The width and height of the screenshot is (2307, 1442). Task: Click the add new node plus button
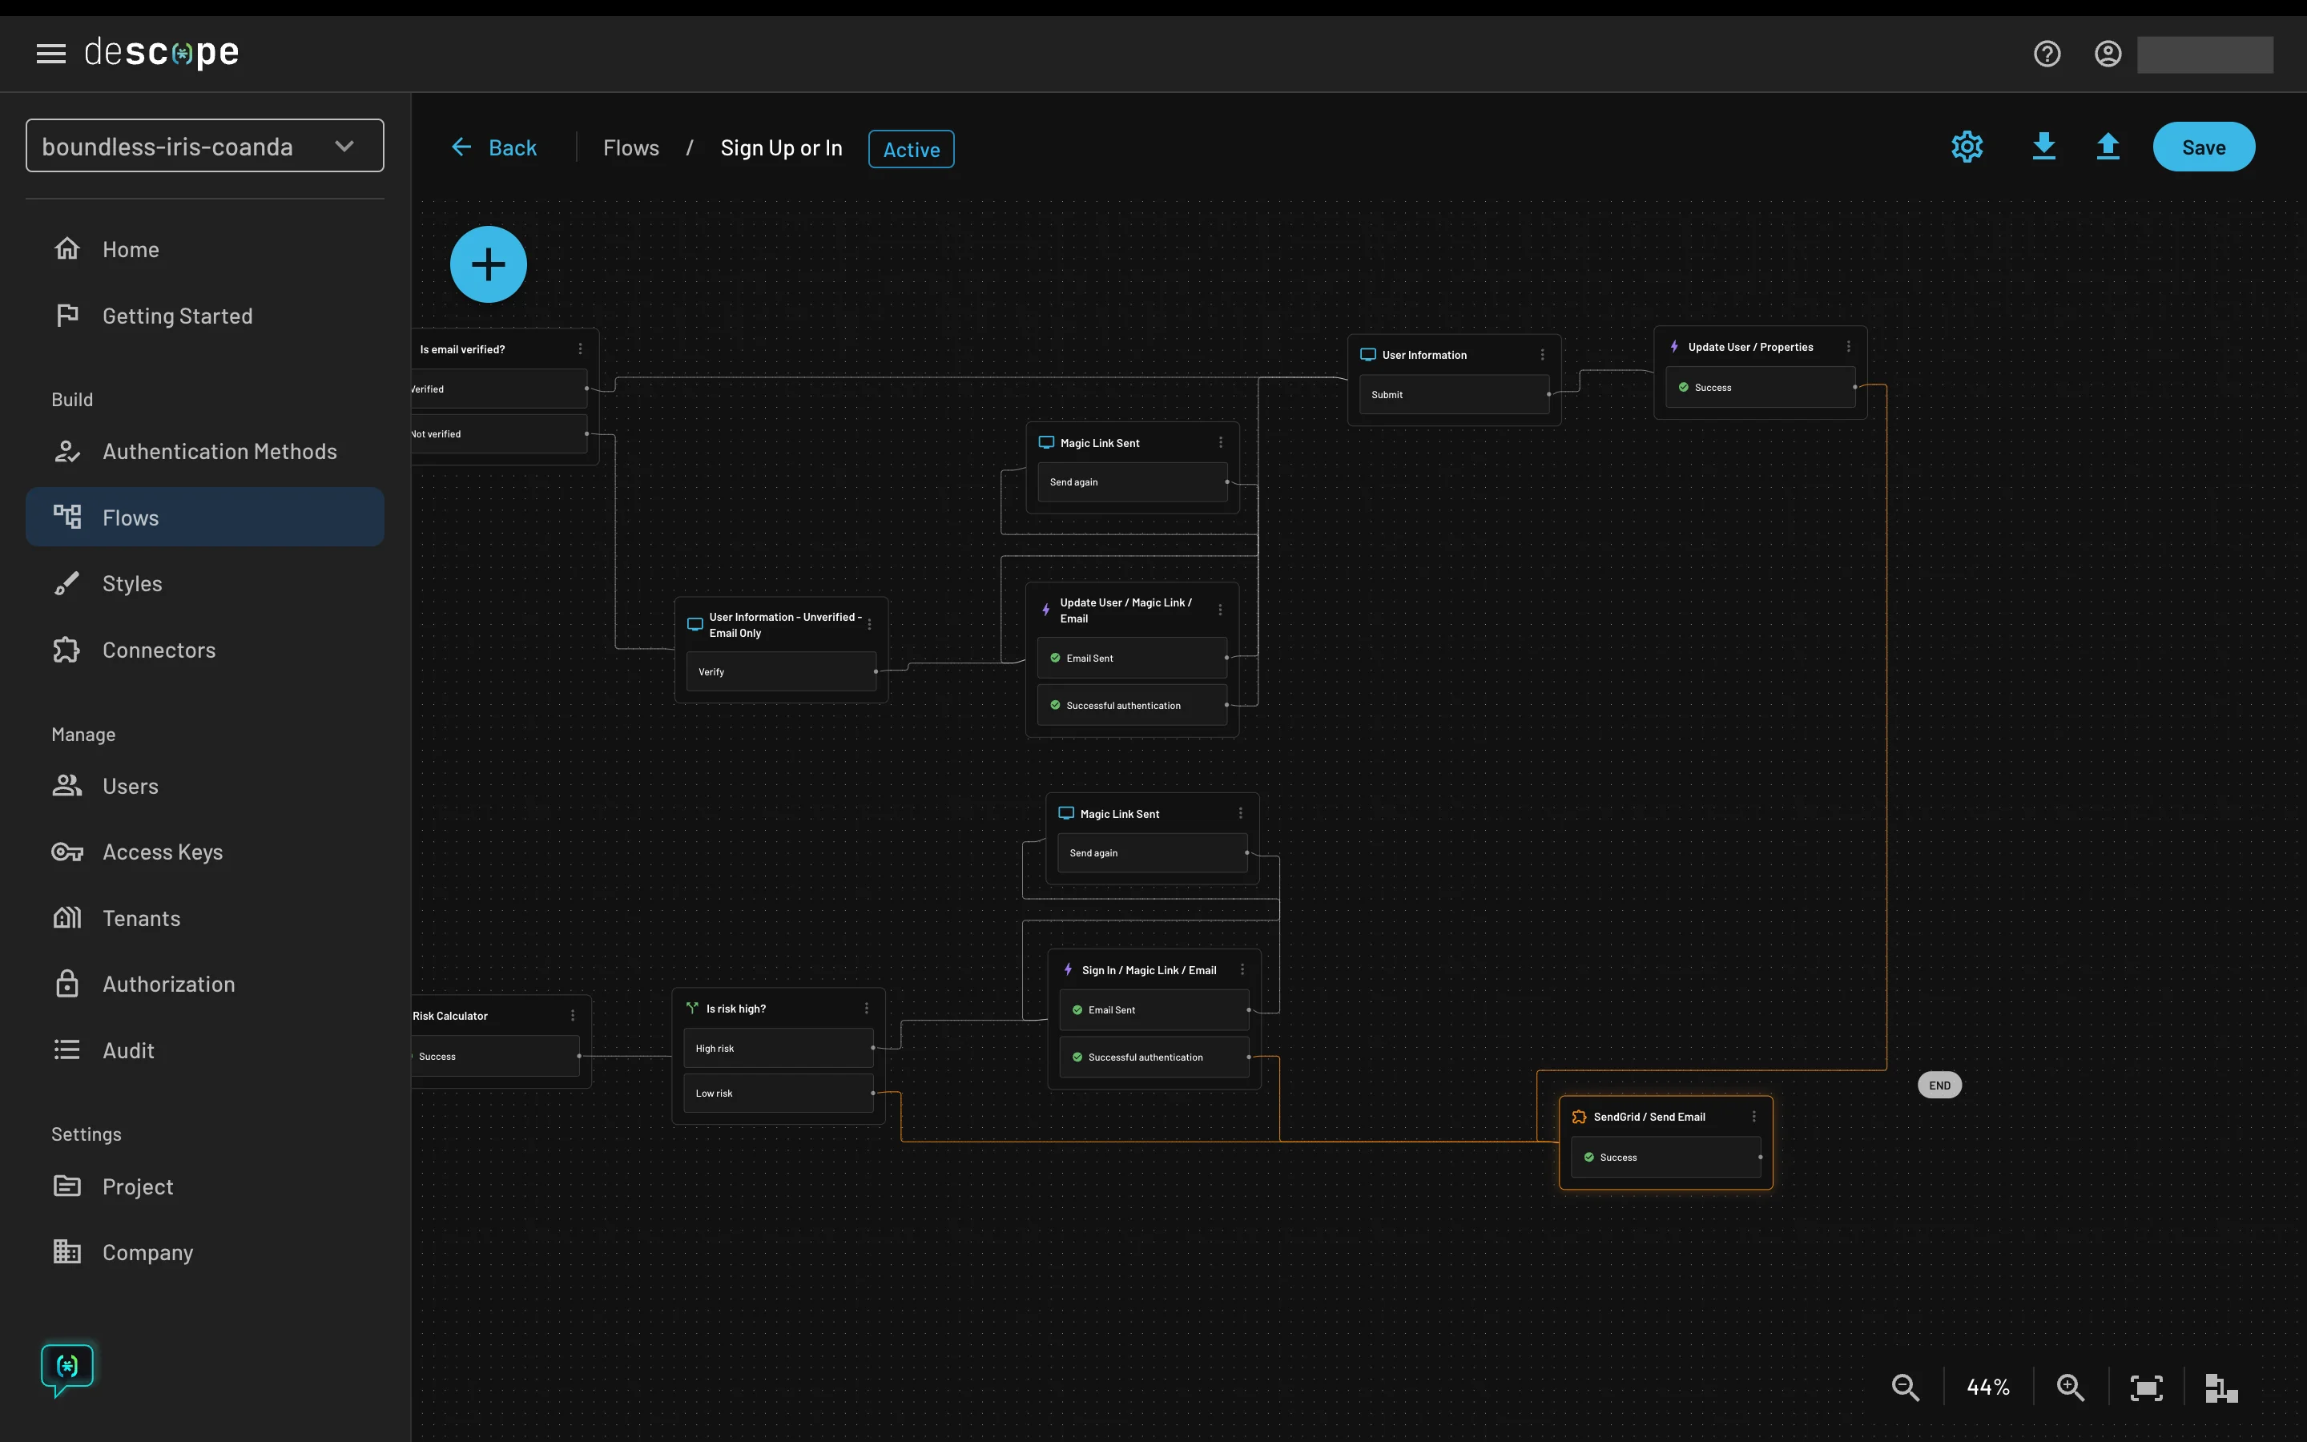tap(487, 264)
